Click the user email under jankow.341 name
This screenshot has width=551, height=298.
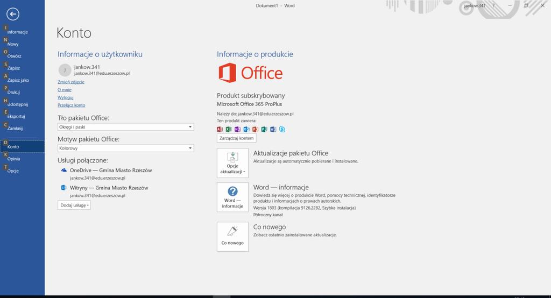[102, 74]
